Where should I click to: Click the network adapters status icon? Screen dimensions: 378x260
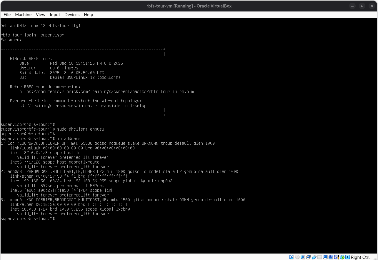pos(308,257)
